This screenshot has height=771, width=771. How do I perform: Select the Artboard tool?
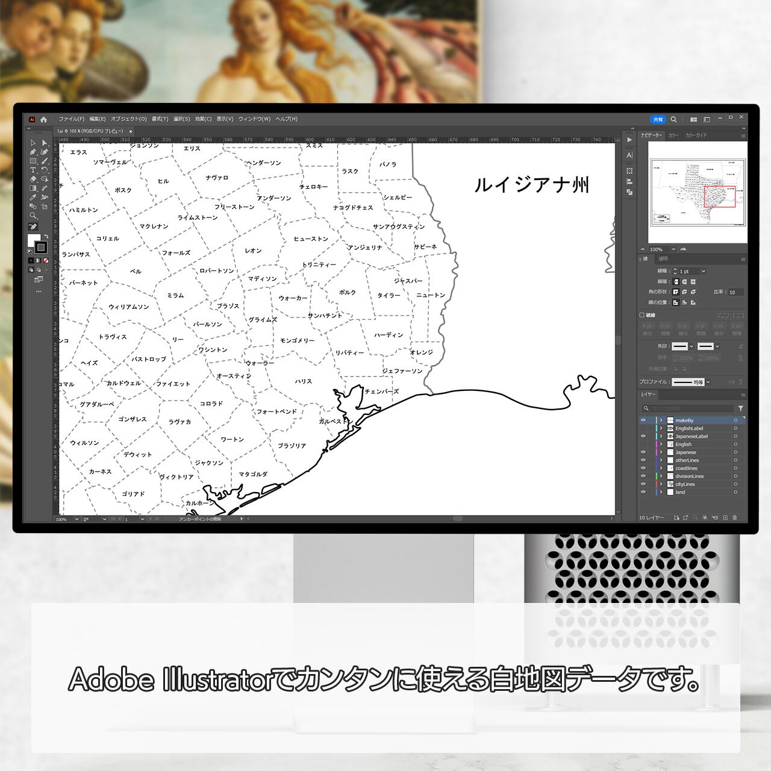tap(45, 207)
